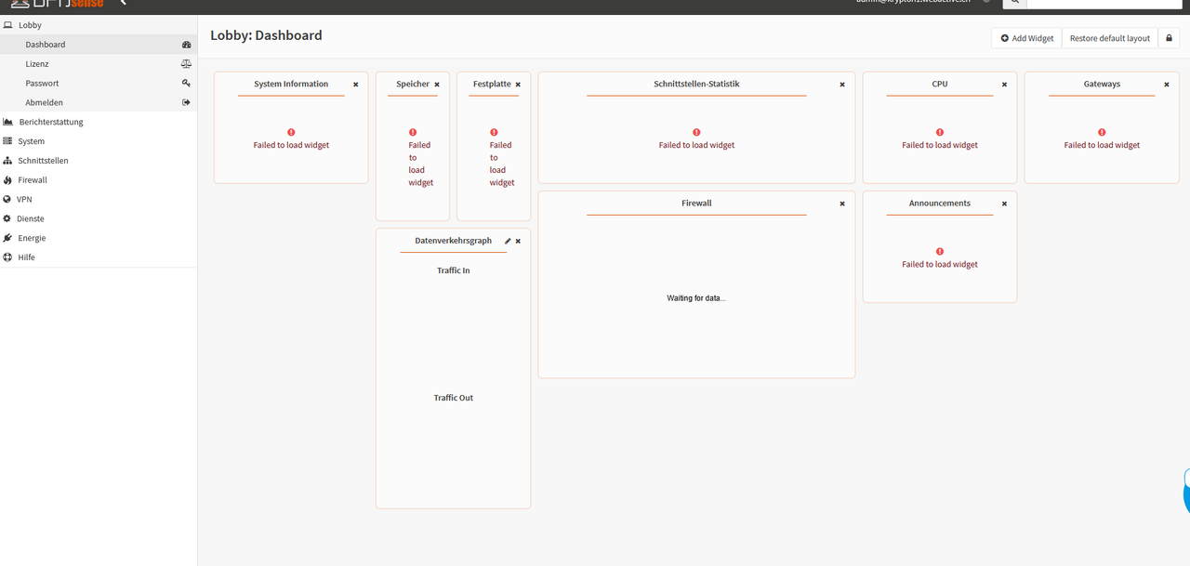
Task: Close the Announcements widget
Action: tap(1004, 204)
